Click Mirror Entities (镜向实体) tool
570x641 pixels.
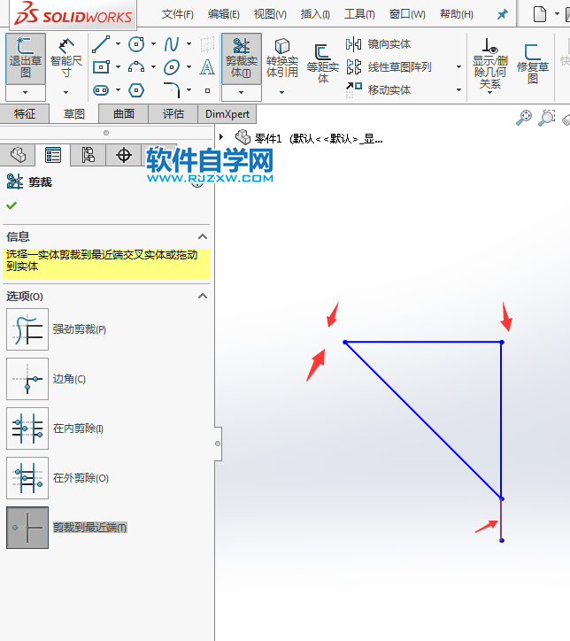[x=378, y=44]
